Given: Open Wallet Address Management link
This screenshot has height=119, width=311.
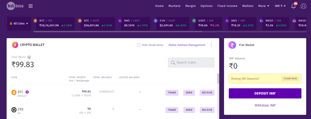Looking at the screenshot, I should (187, 45).
